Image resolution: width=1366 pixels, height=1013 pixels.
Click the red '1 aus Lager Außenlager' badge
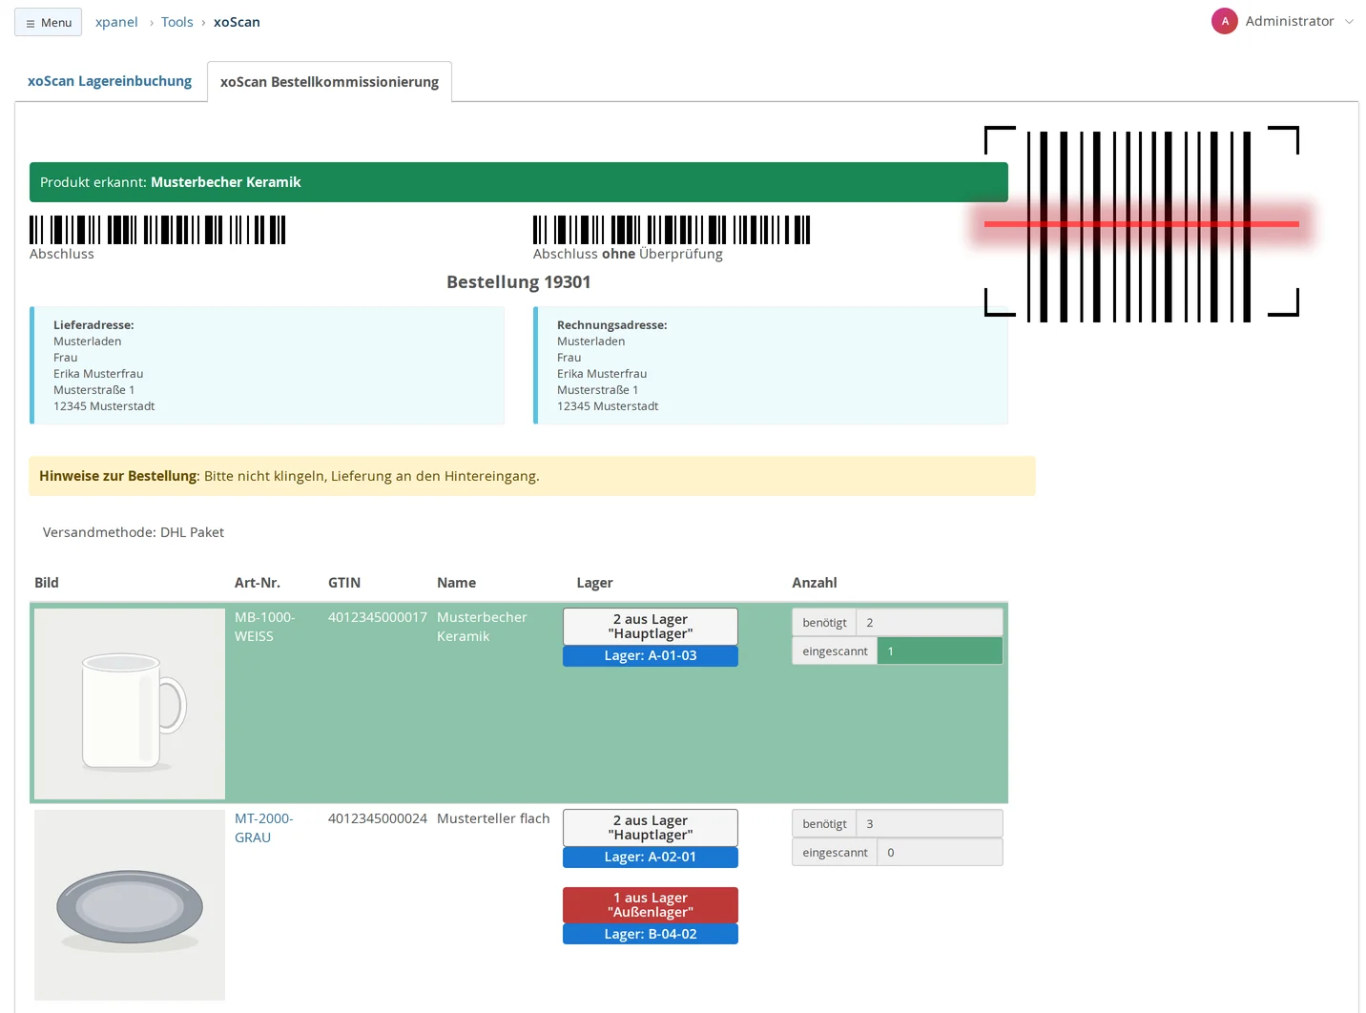651,905
